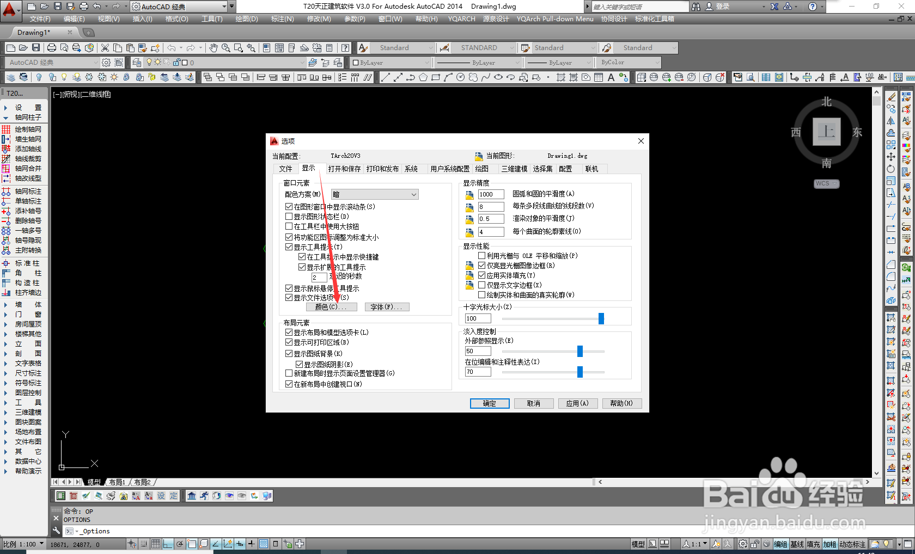915x554 pixels.
Task: Open new file icon in quick access
Action: tap(32, 7)
